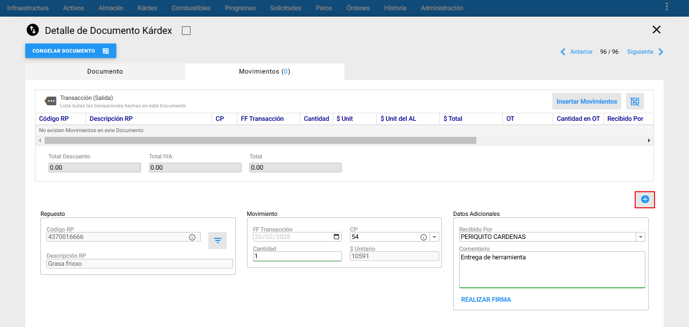Expand the Recibido Por dropdown arrow
689x327 pixels.
(x=641, y=237)
